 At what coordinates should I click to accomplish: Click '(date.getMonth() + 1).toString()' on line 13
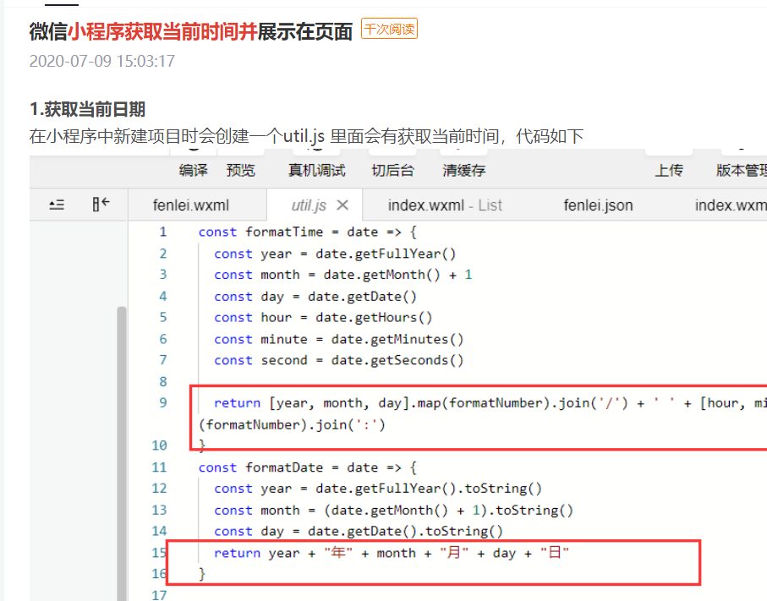coord(448,510)
